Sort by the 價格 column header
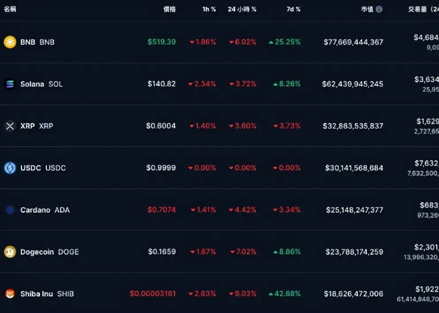Viewport: 439px width, 313px height. coord(170,9)
